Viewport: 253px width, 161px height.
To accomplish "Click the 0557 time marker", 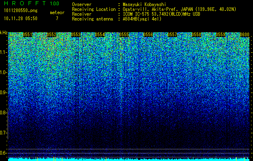I will [172, 35].
